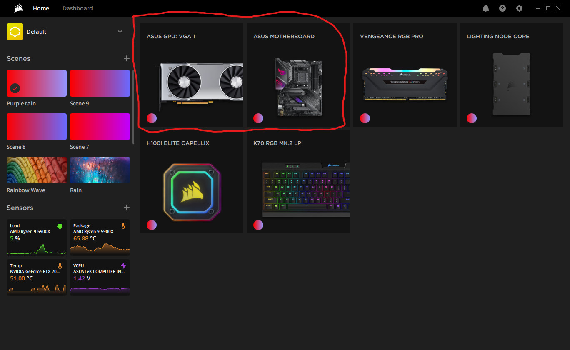
Task: Click the lighting indicator on K70 RGB MK.2 card
Action: tap(258, 225)
